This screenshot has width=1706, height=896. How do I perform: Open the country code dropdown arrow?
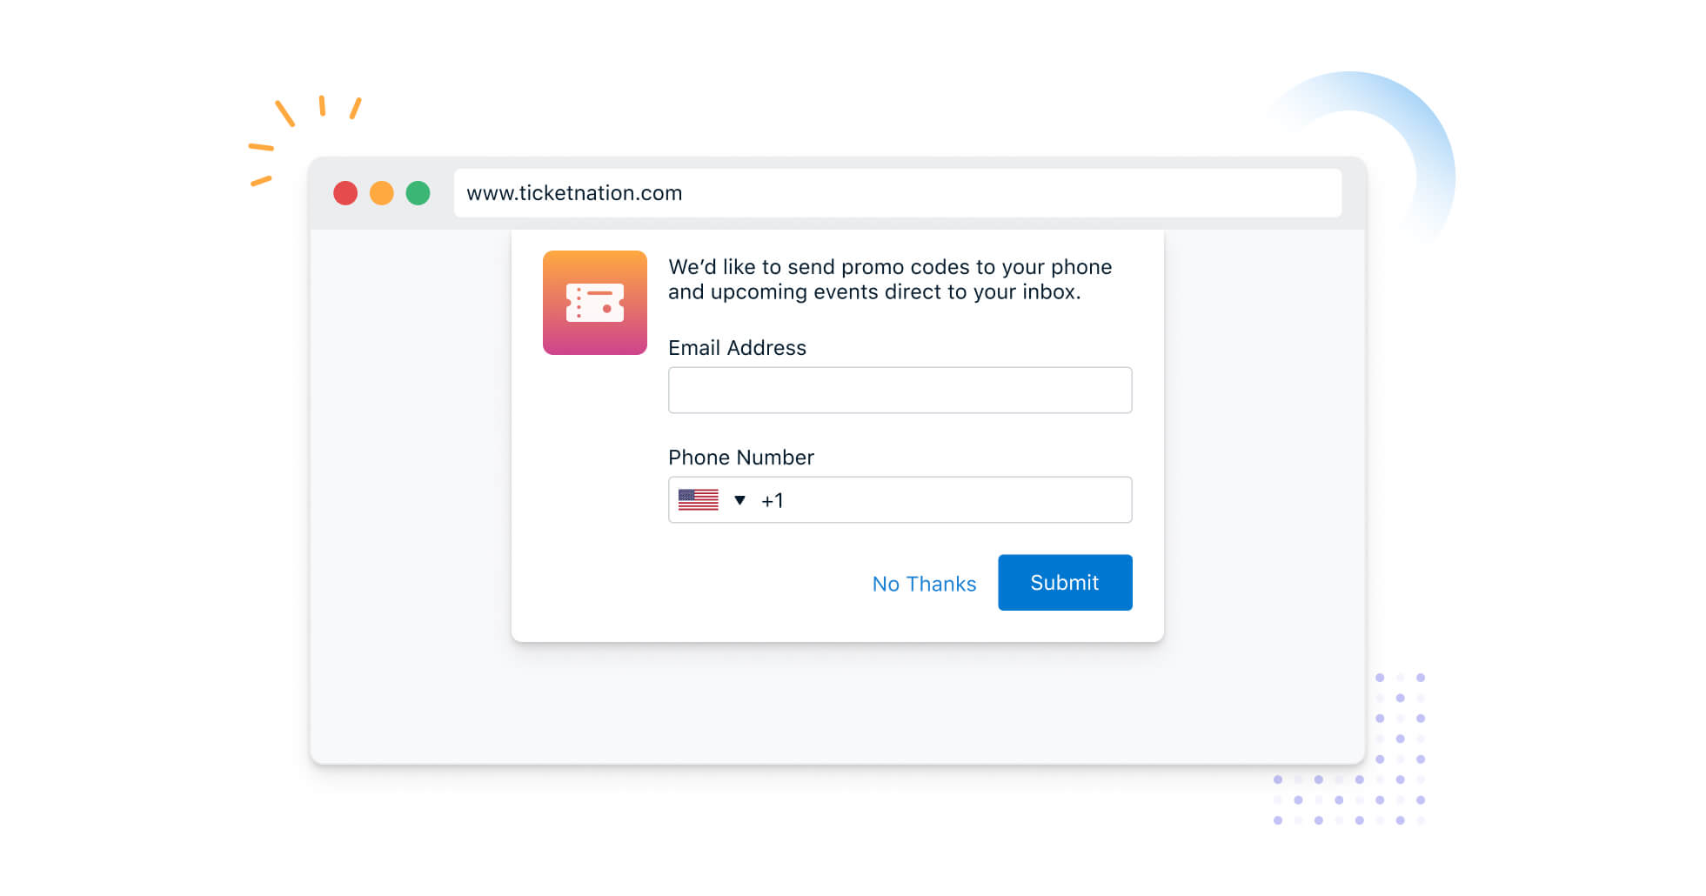pyautogui.click(x=739, y=500)
